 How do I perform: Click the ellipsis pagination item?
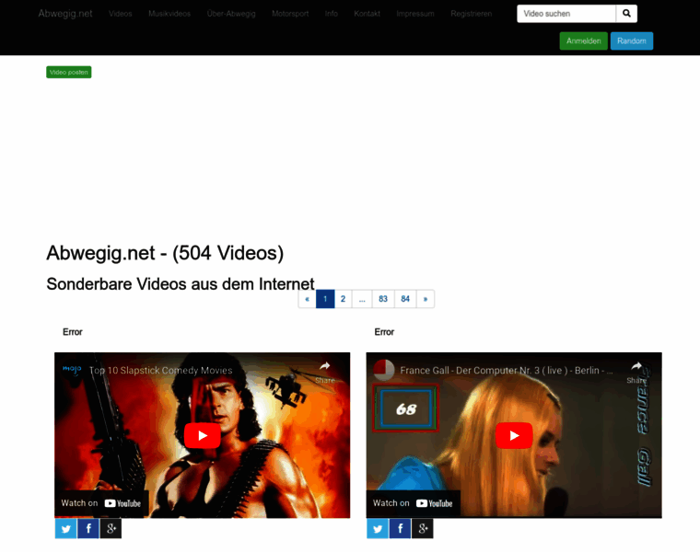(x=362, y=299)
